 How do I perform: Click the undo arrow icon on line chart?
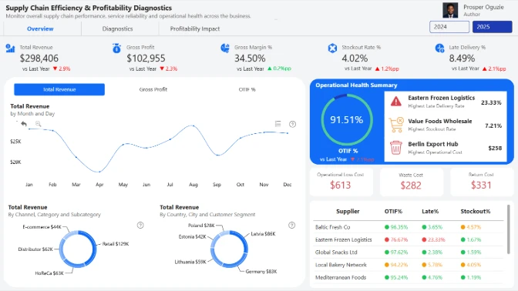click(x=24, y=124)
